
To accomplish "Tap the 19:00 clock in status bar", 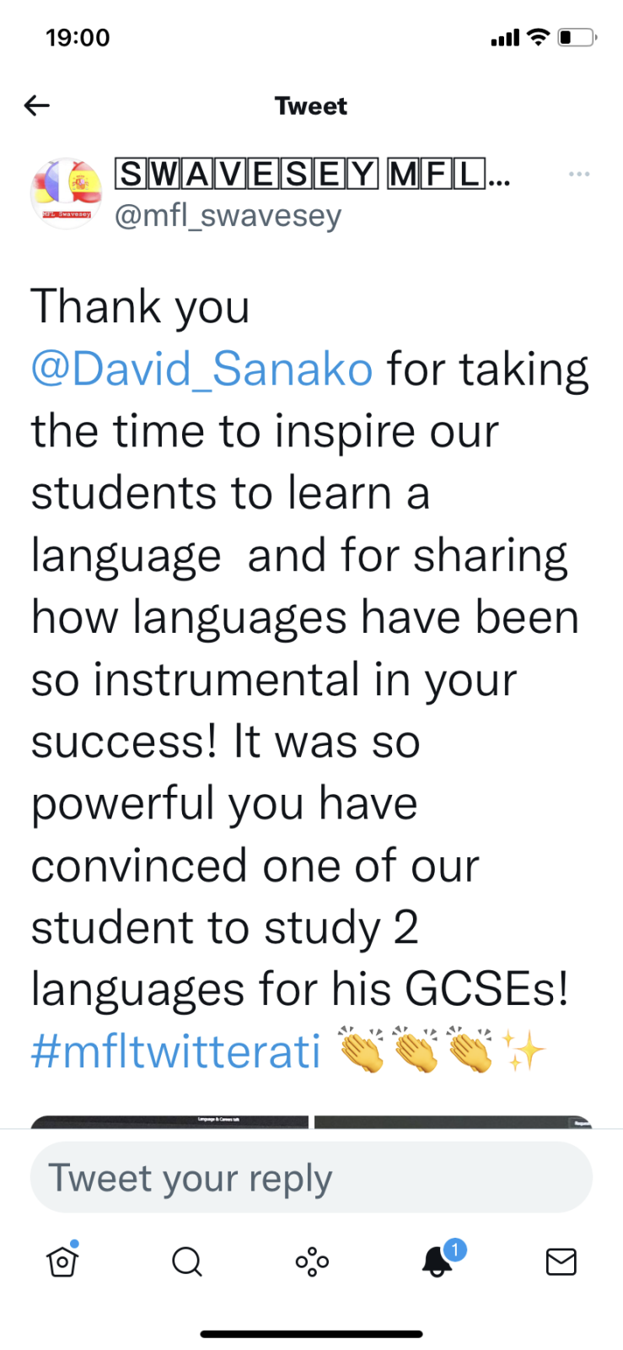I will coord(78,37).
